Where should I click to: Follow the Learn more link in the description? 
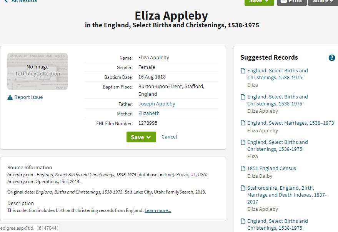pos(158,210)
